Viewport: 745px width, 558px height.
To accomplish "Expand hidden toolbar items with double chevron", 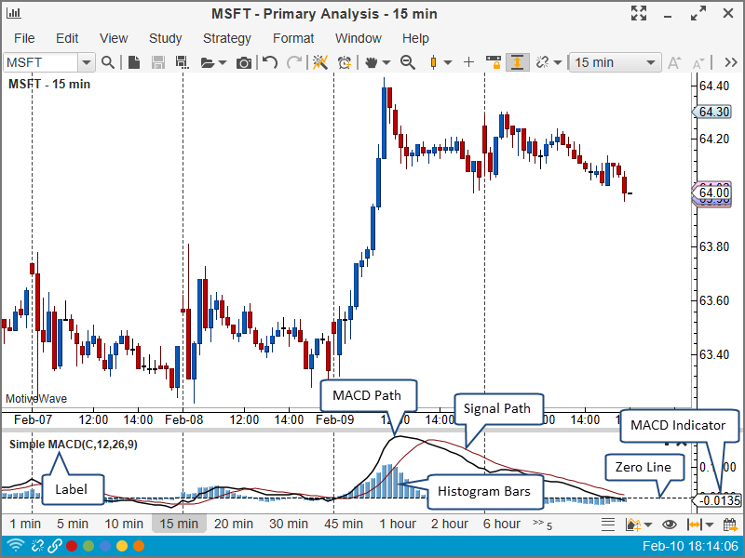I will coord(729,62).
